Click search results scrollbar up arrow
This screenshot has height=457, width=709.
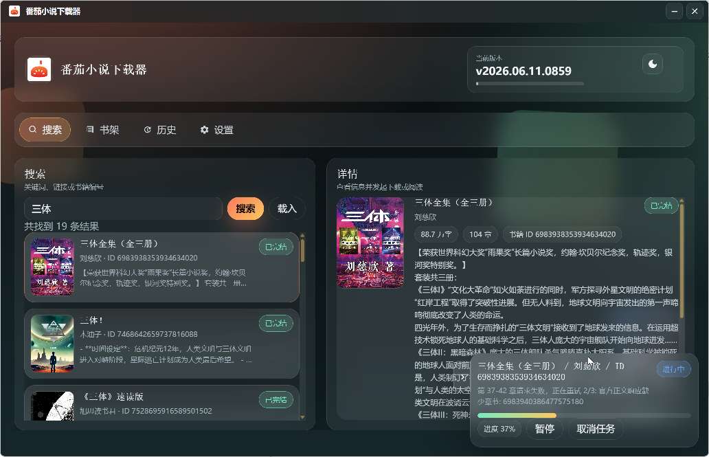click(302, 235)
